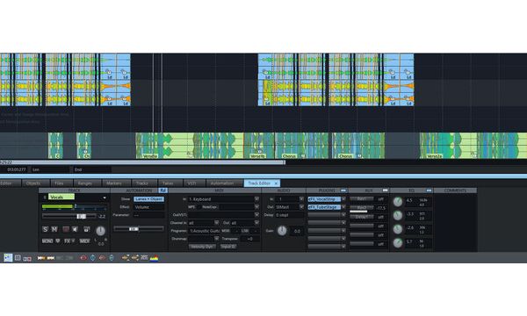The width and height of the screenshot is (527, 316).
Task: Arm the Vocals track record button
Action: 66,229
